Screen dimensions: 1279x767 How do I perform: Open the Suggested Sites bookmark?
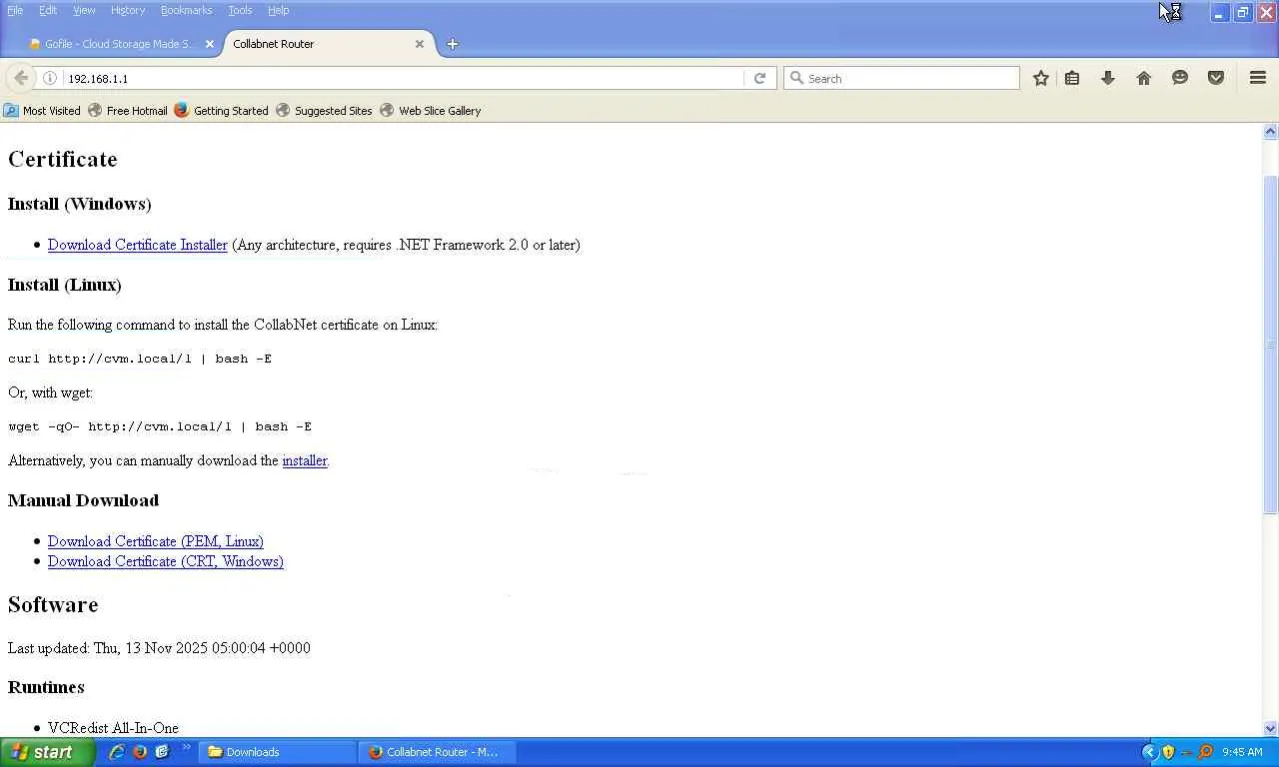[x=324, y=111]
